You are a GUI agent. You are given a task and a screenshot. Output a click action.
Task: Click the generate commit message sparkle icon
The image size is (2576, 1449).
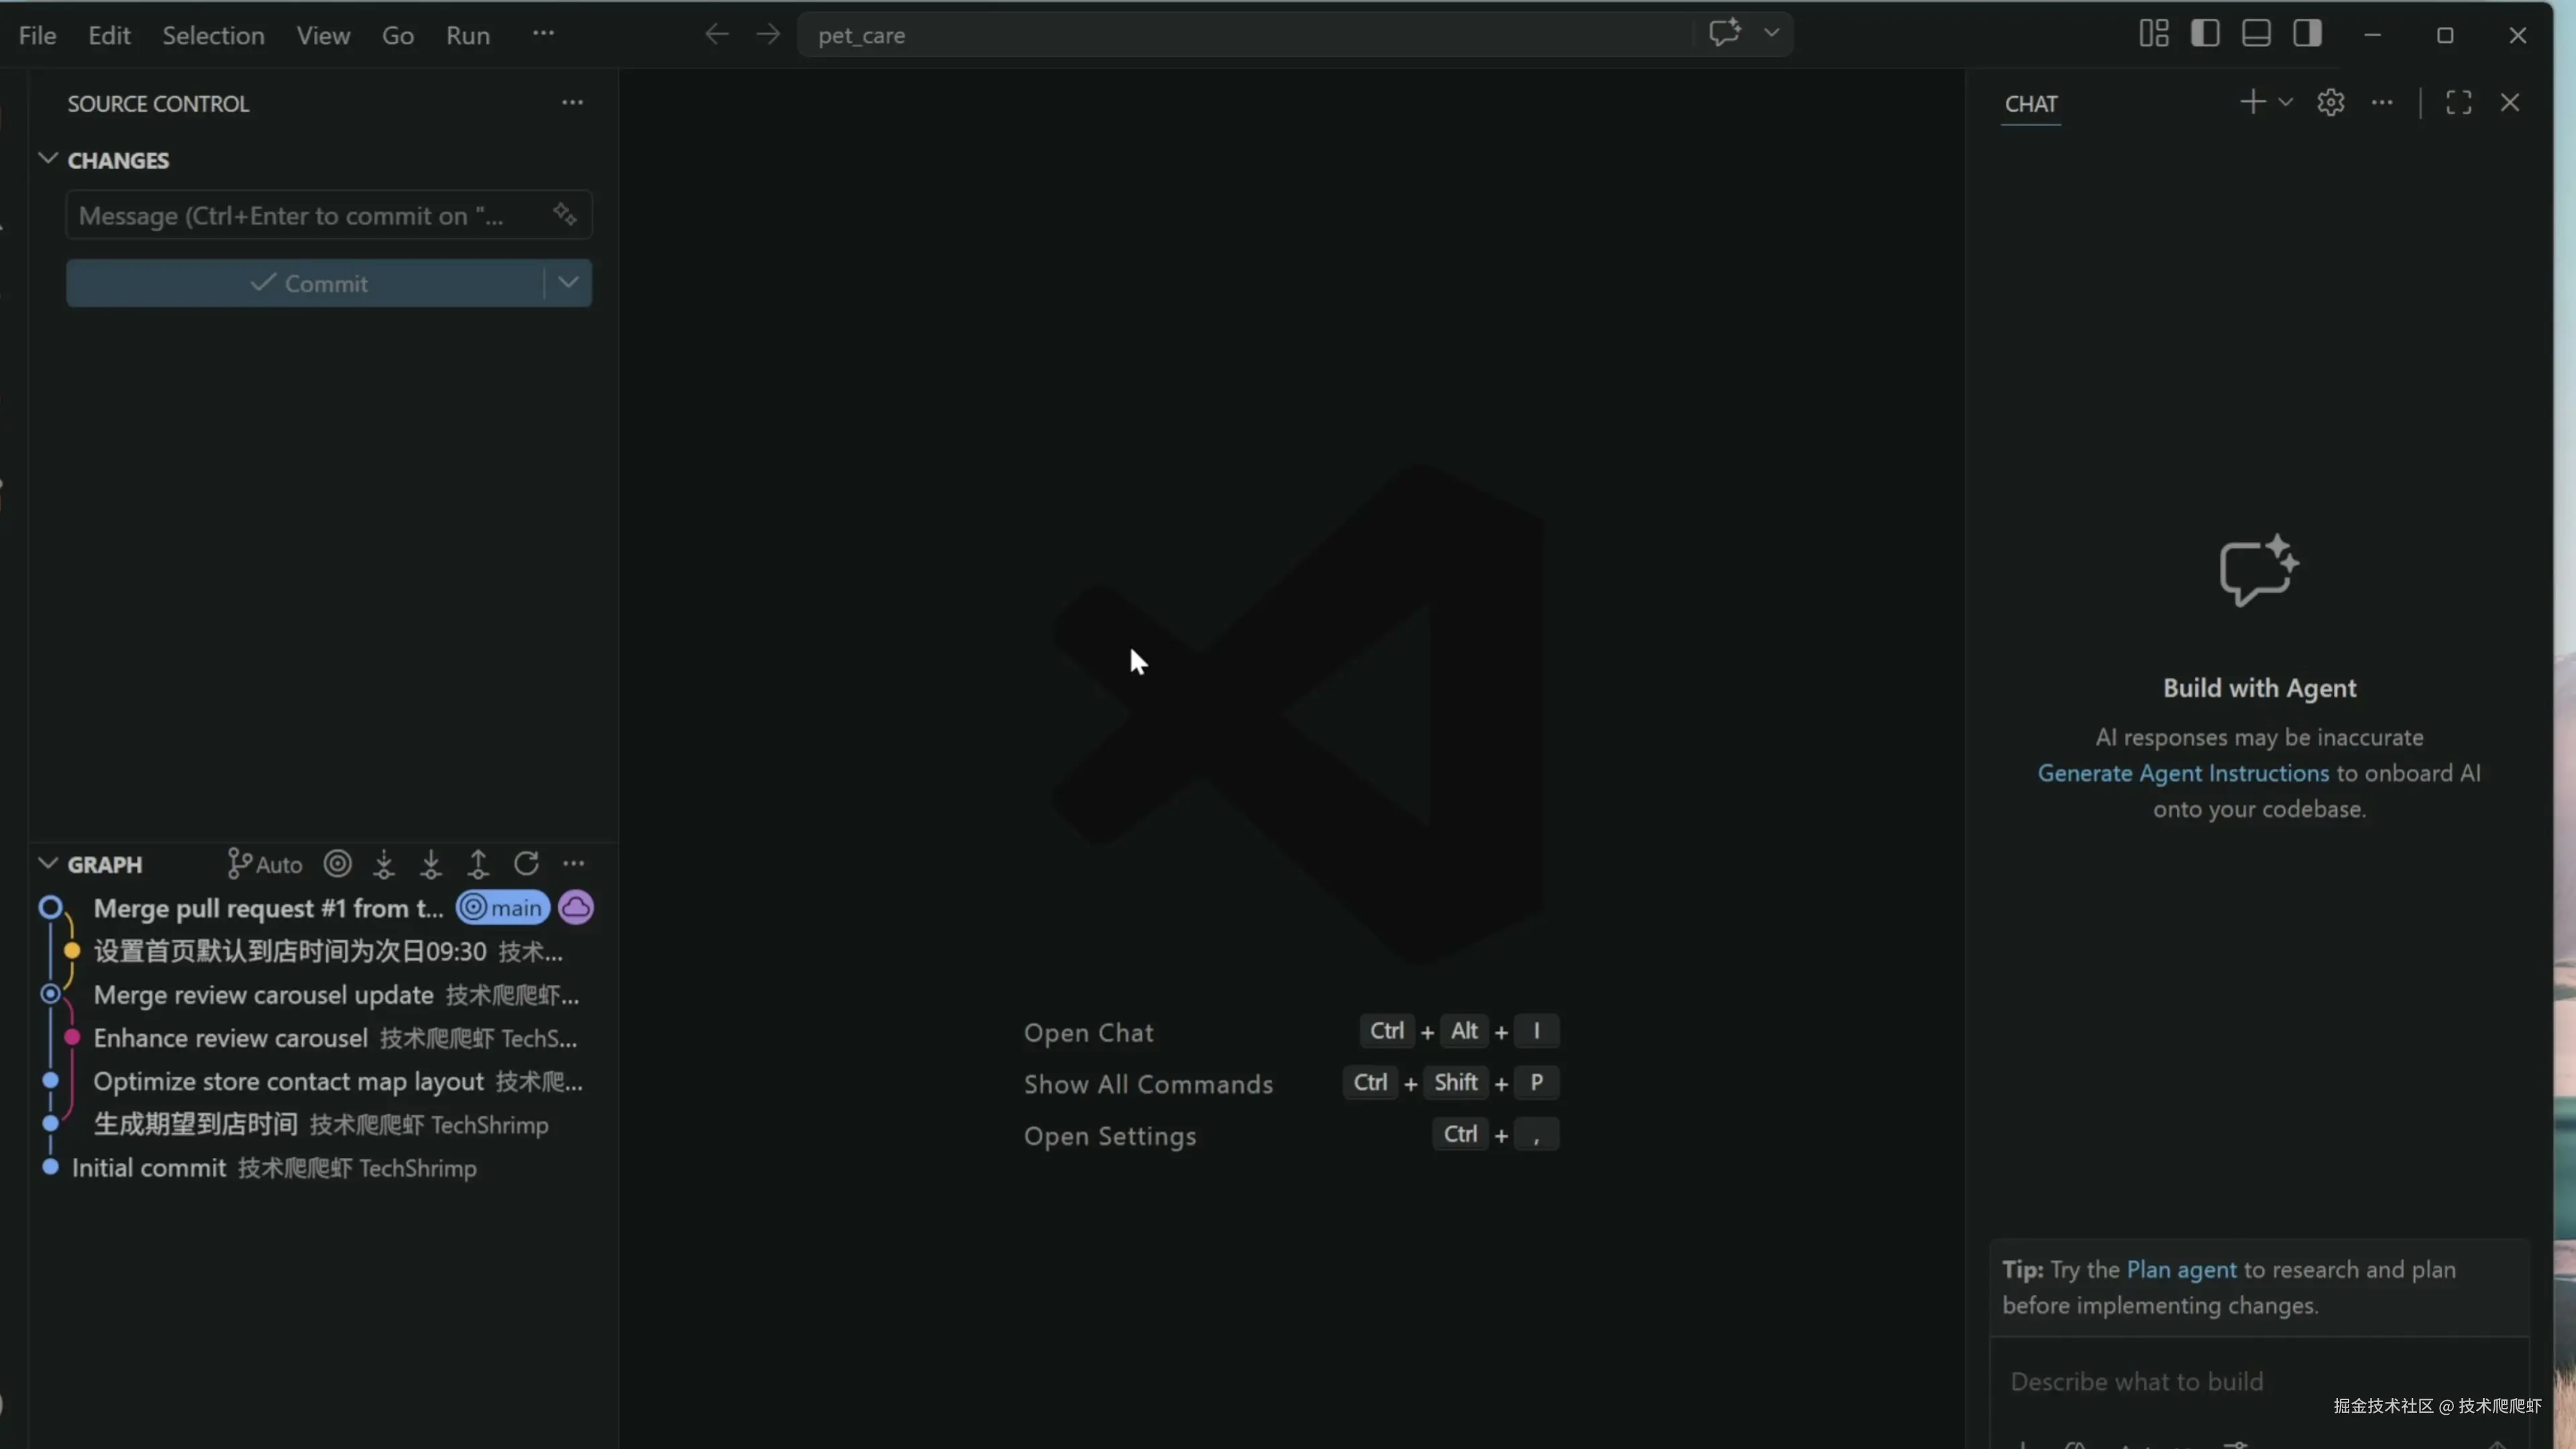tap(565, 214)
